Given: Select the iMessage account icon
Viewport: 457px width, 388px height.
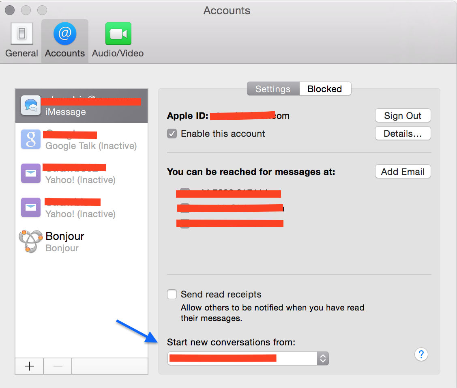Looking at the screenshot, I should [x=30, y=105].
